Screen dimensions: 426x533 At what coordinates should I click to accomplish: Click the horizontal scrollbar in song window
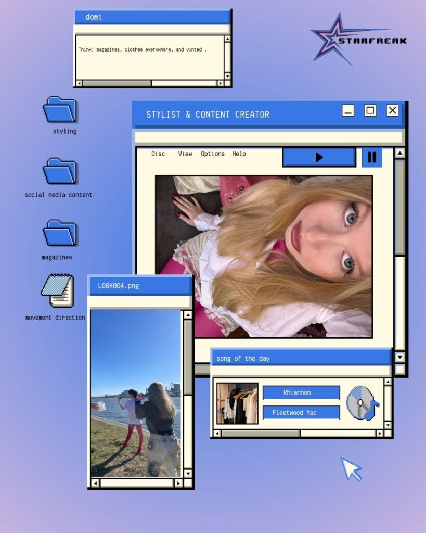260,433
